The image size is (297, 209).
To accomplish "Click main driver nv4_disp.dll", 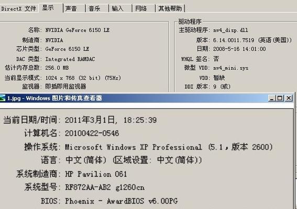I will [230, 30].
